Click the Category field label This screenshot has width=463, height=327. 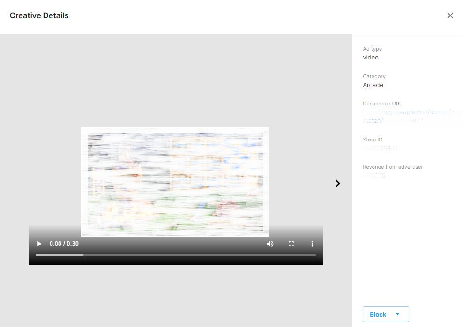pyautogui.click(x=374, y=76)
